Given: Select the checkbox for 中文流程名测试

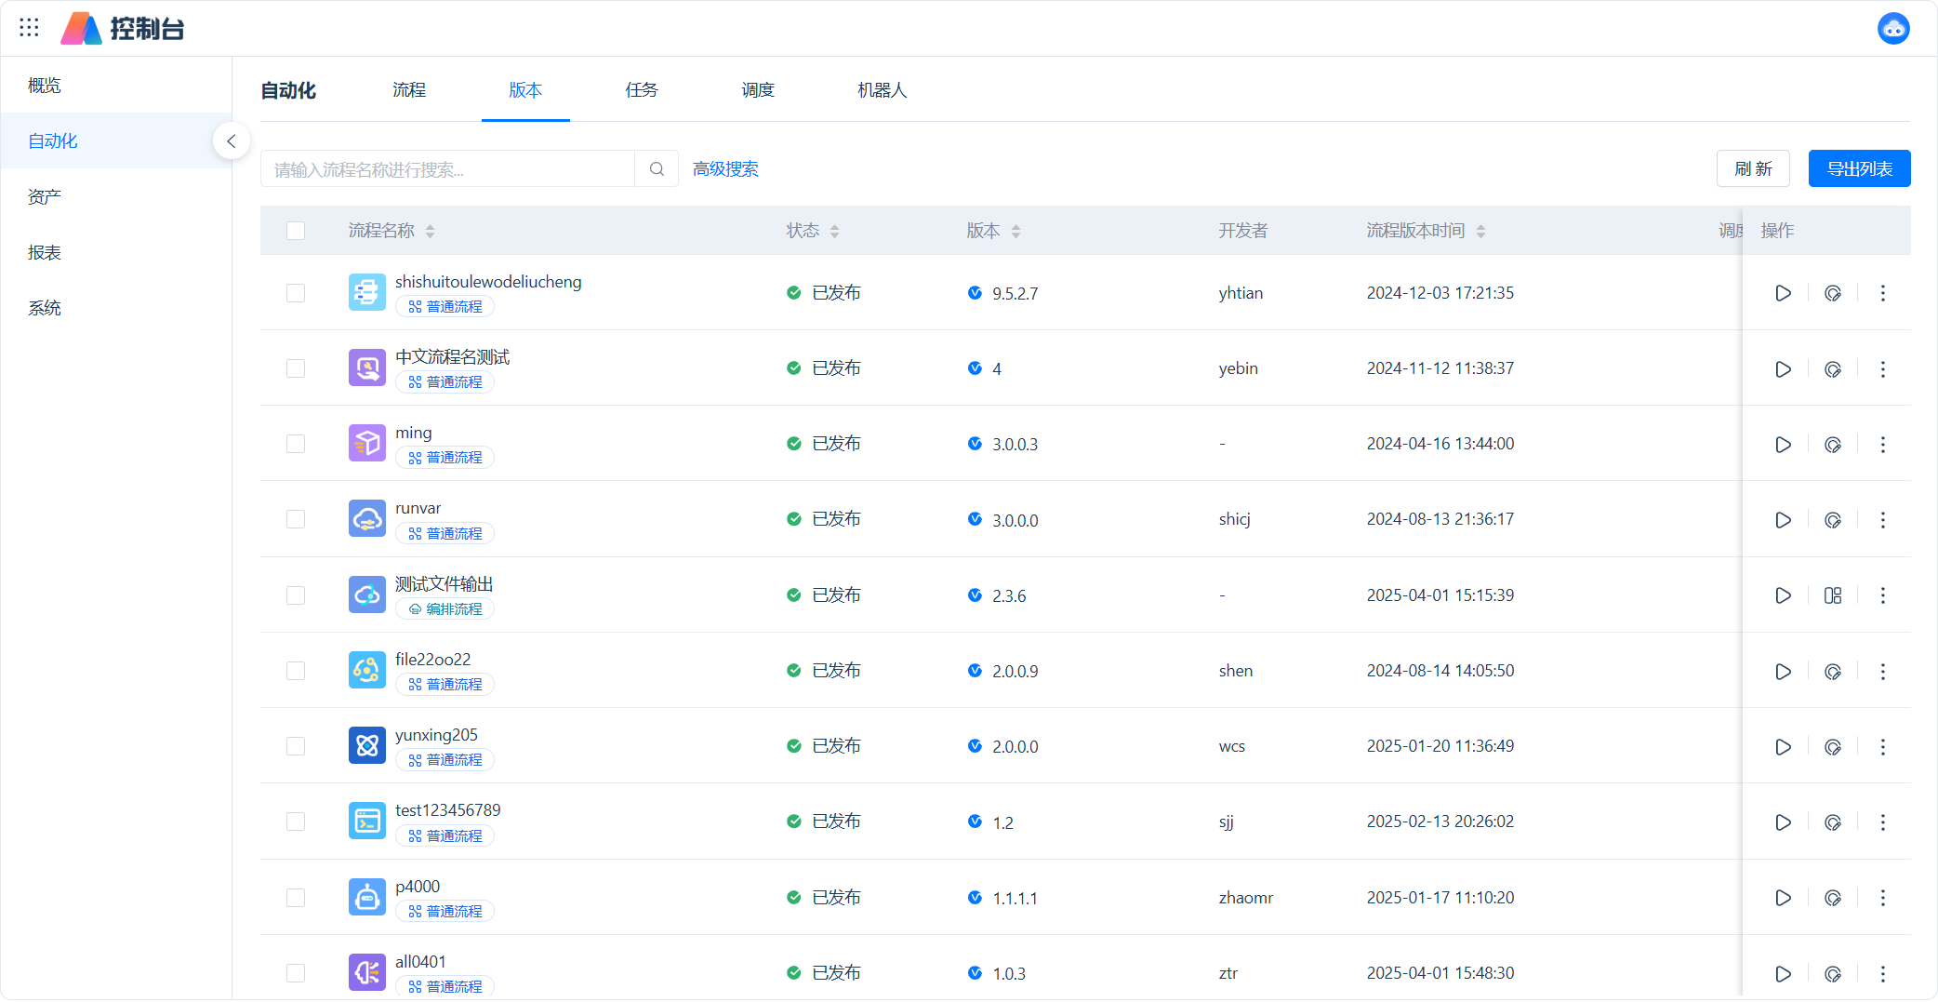Looking at the screenshot, I should (x=296, y=368).
